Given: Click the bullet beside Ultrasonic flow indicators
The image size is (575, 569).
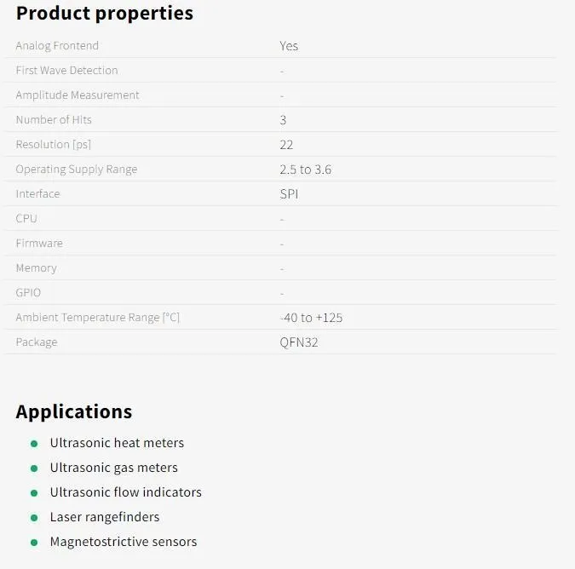Looking at the screenshot, I should coord(34,493).
